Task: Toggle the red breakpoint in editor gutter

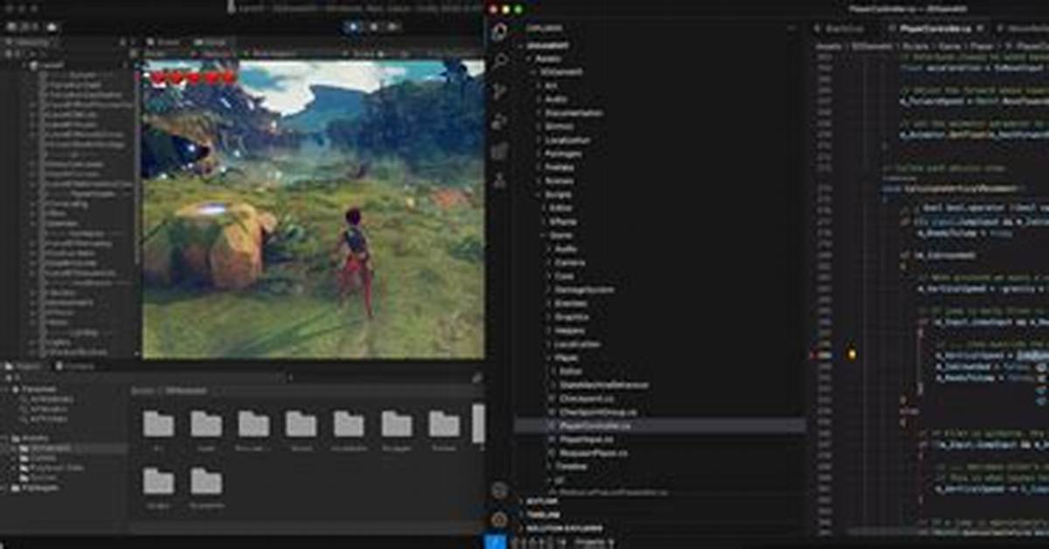Action: pos(813,356)
